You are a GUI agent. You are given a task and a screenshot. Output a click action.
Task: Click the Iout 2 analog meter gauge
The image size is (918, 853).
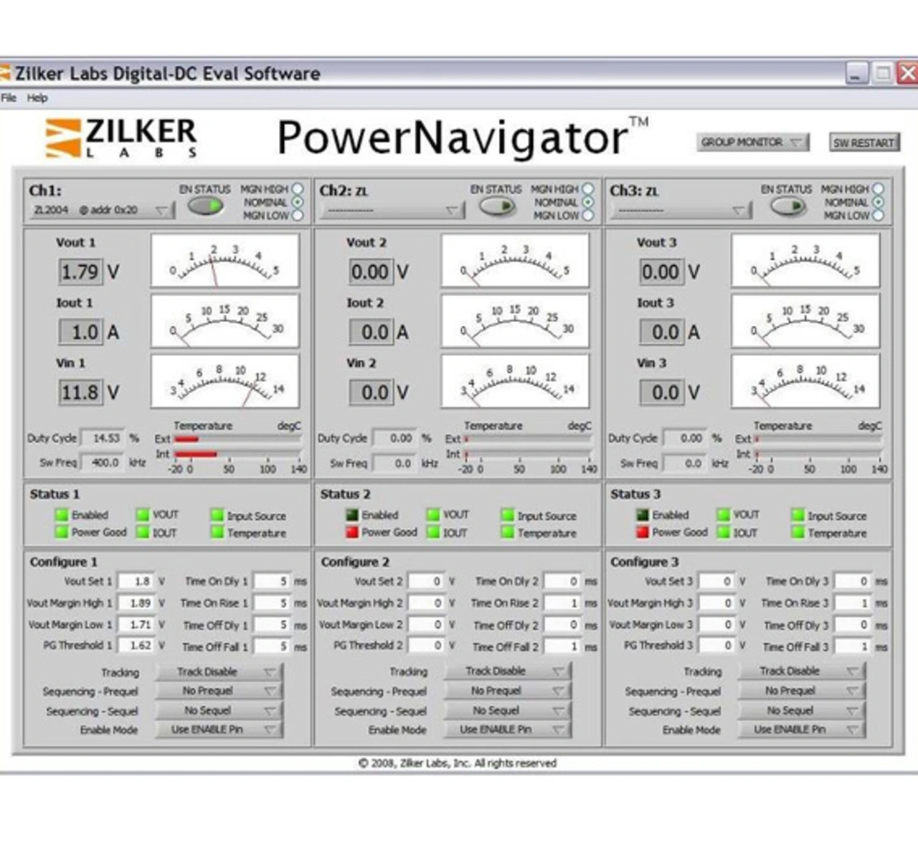[515, 321]
